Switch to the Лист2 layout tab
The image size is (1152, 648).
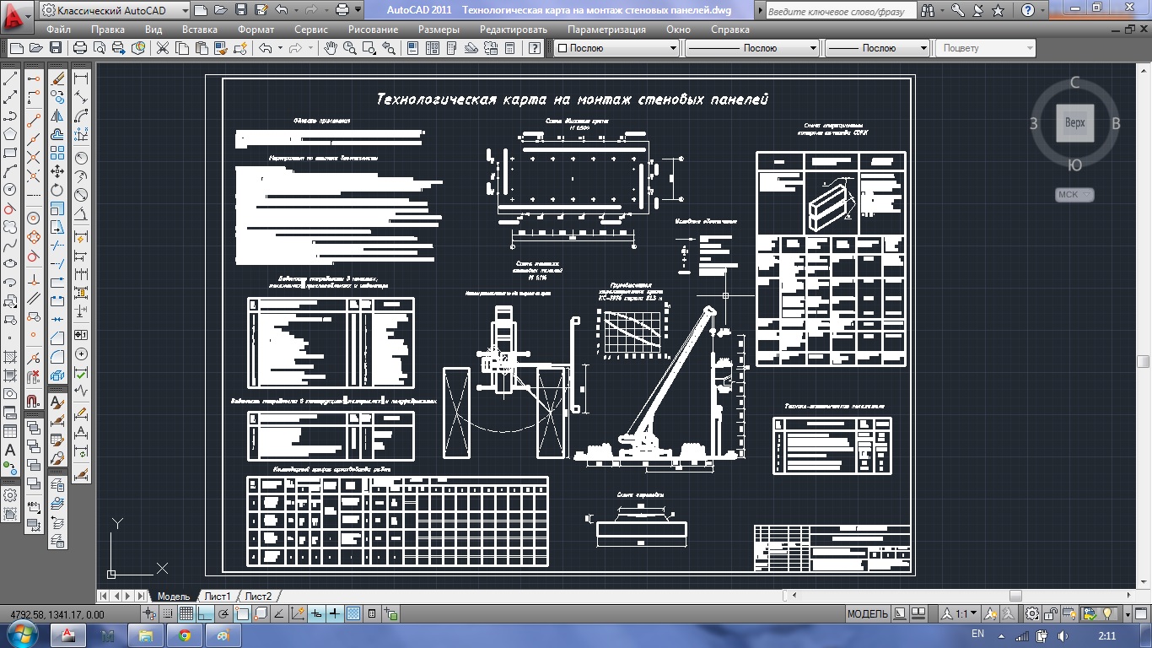click(x=259, y=597)
